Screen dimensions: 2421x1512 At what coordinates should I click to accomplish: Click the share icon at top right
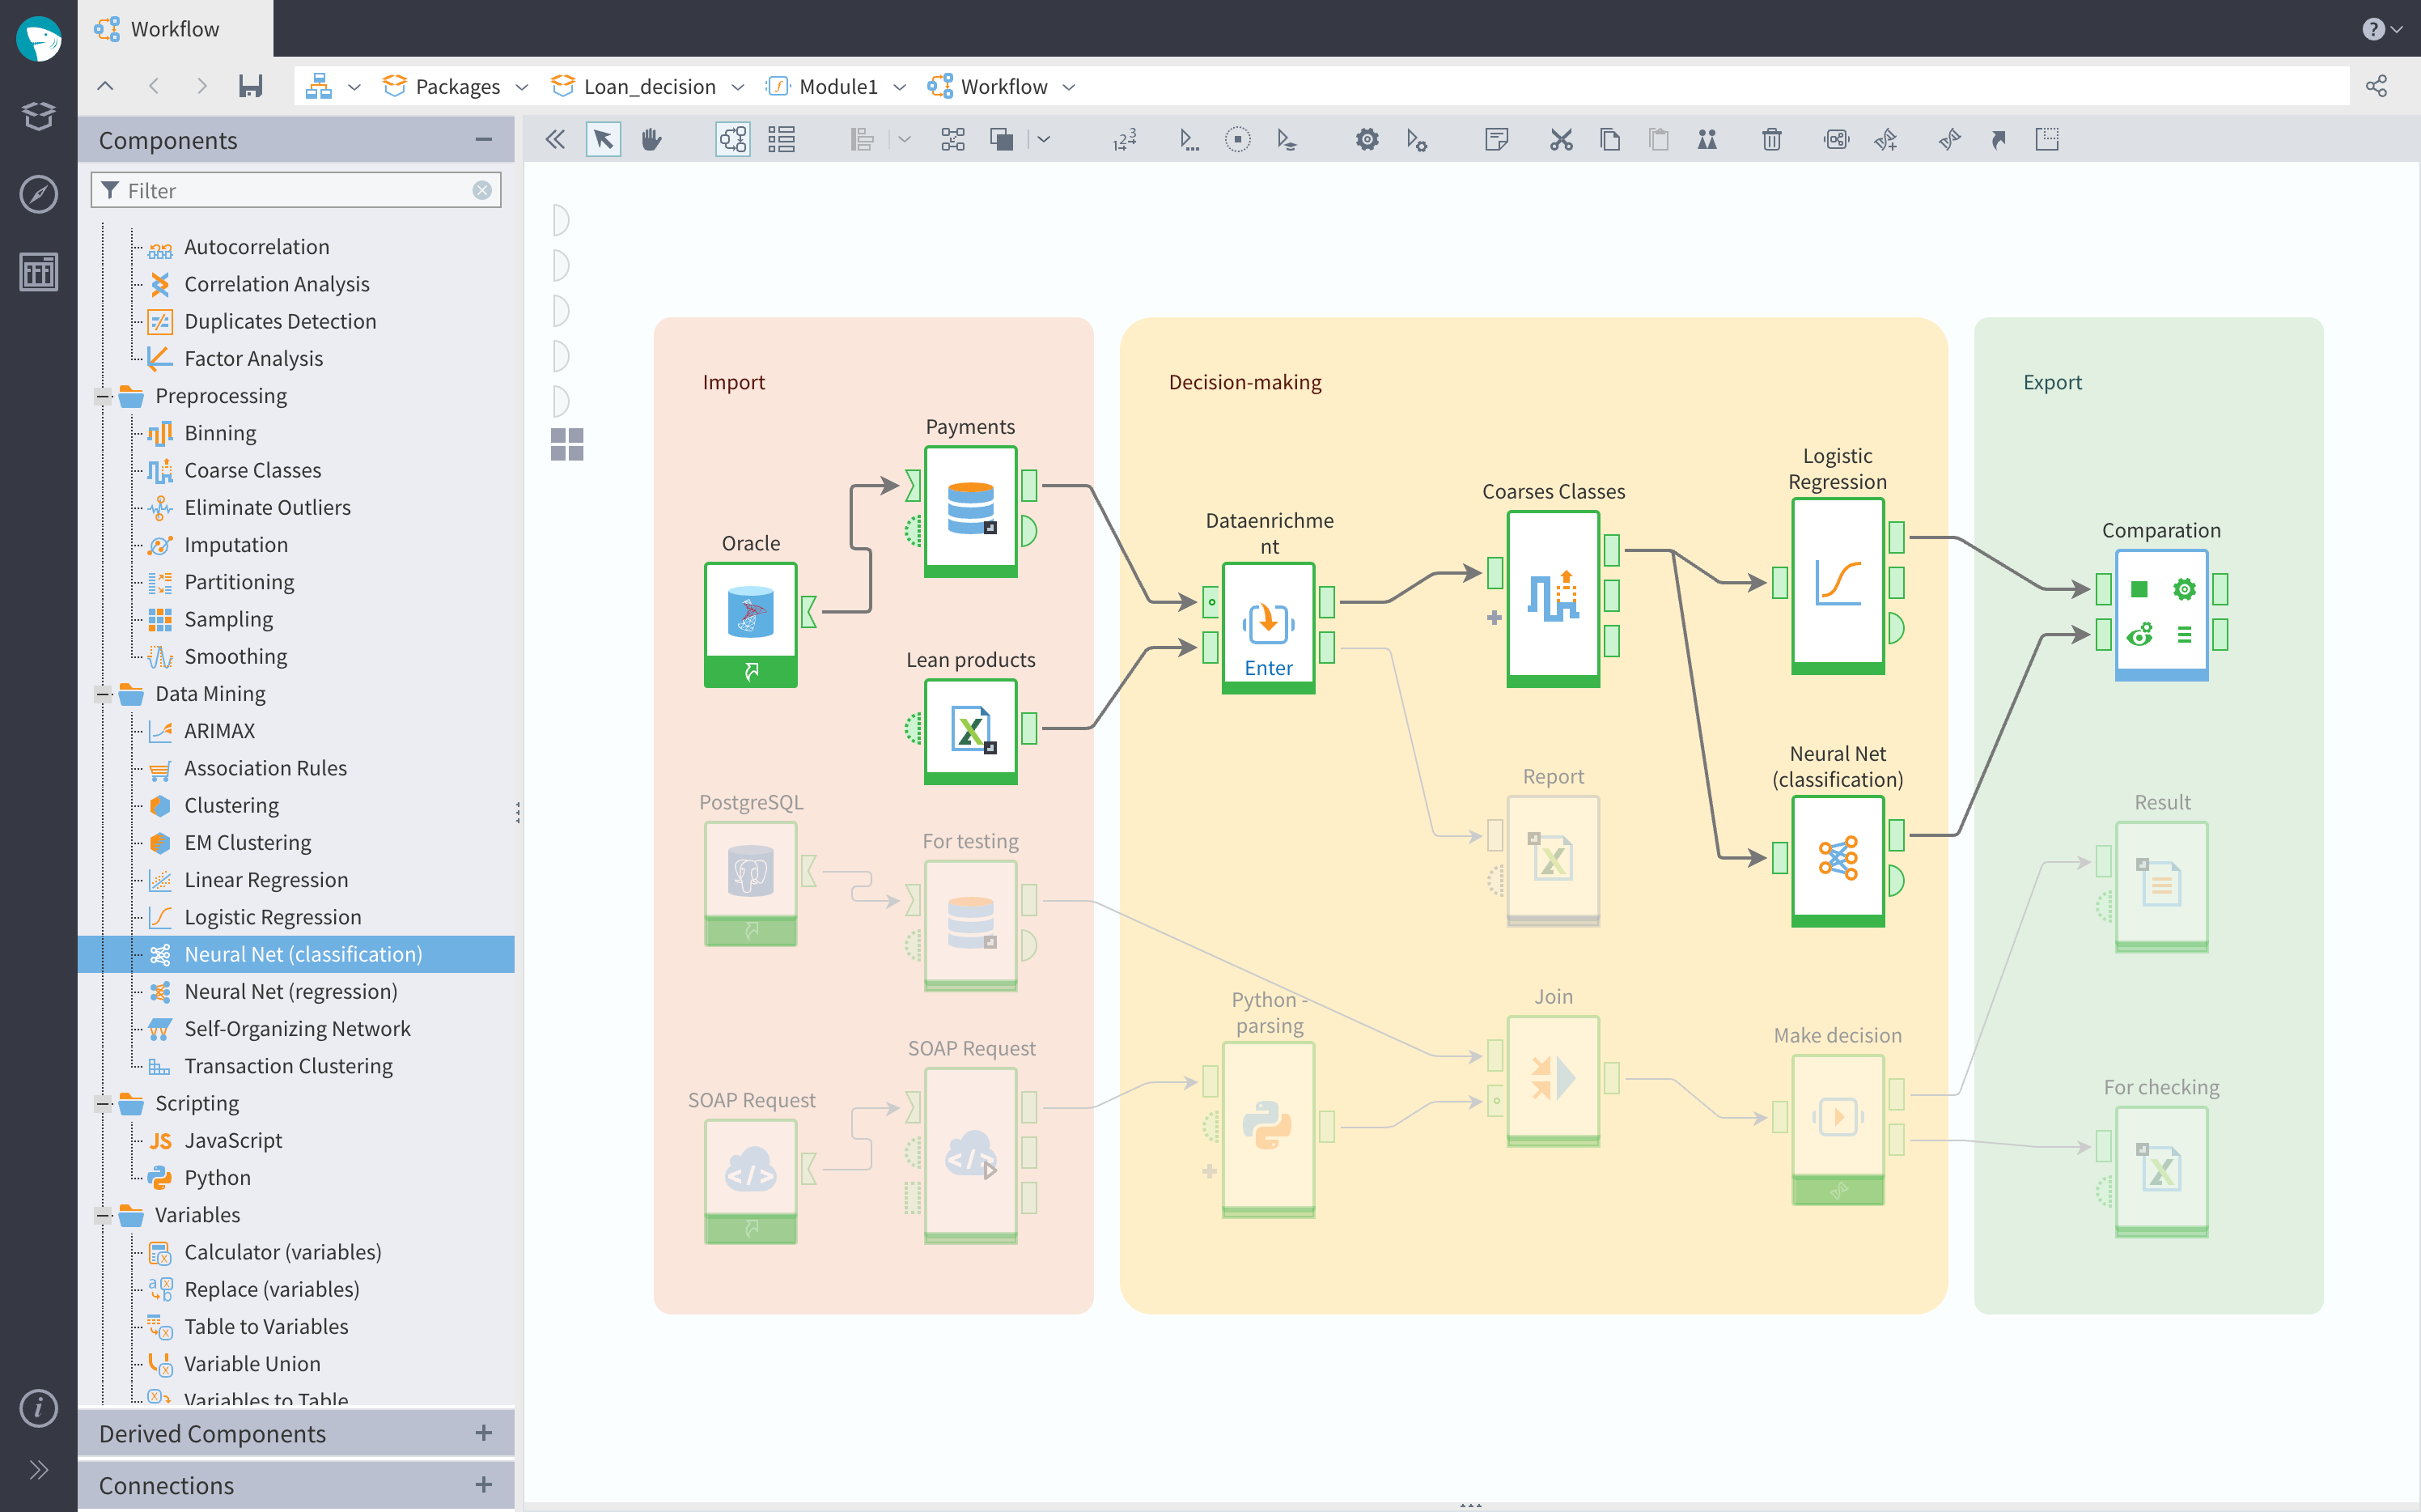pyautogui.click(x=2376, y=86)
